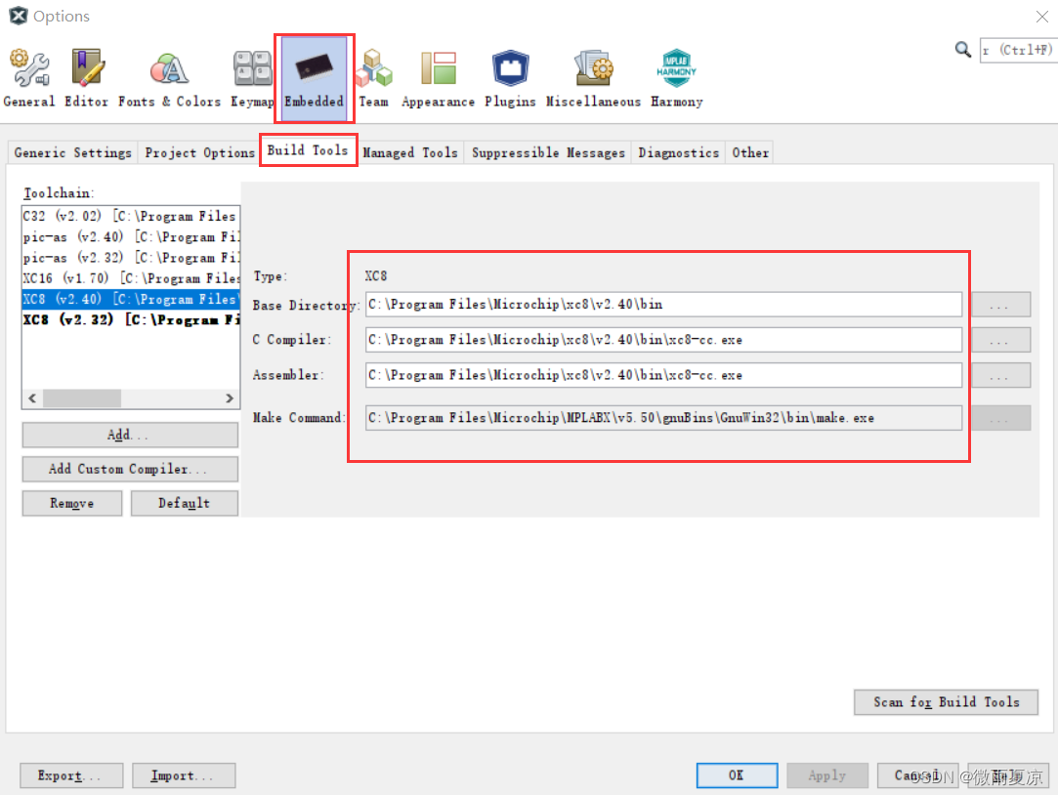Click the toolchain horizontal scrollbar thumb

pos(82,398)
